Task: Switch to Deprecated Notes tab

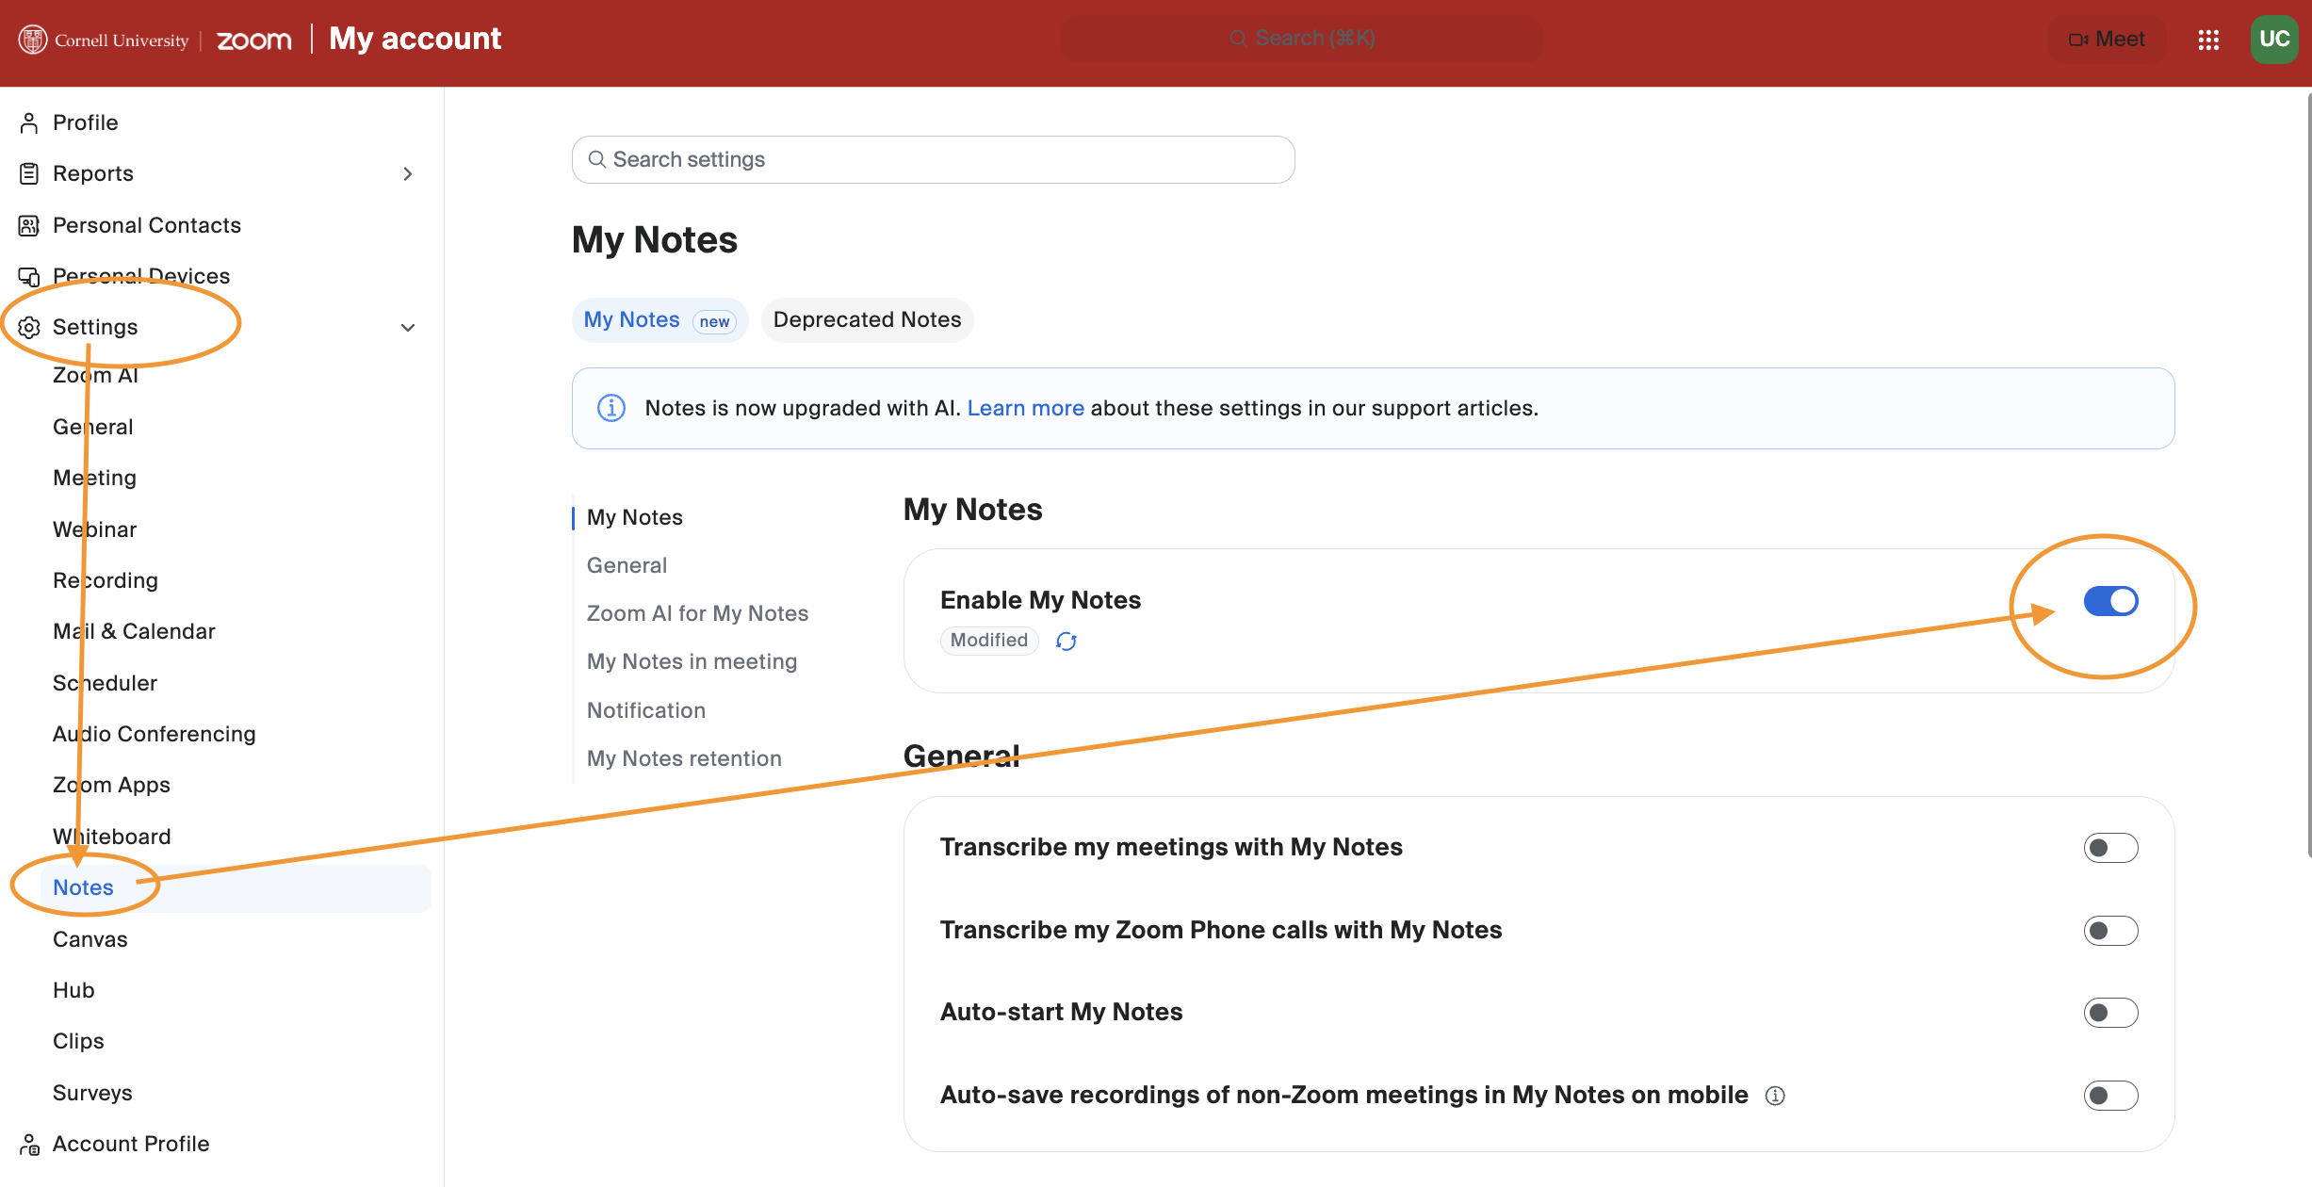Action: [867, 320]
